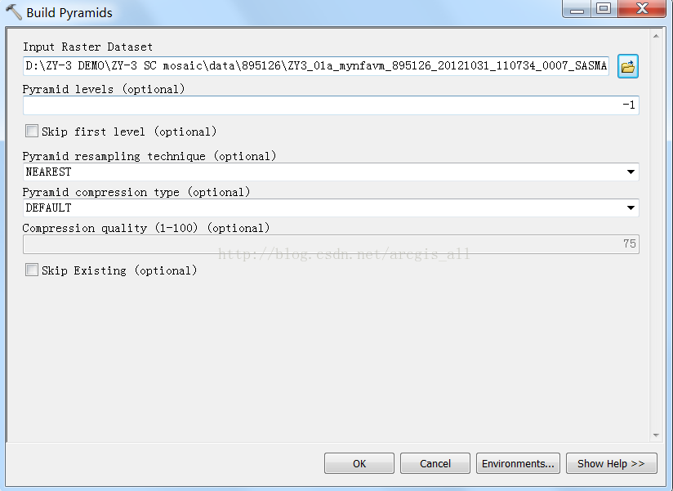This screenshot has height=491, width=673.
Task: Click the scrollbar down arrow
Action: 656,435
